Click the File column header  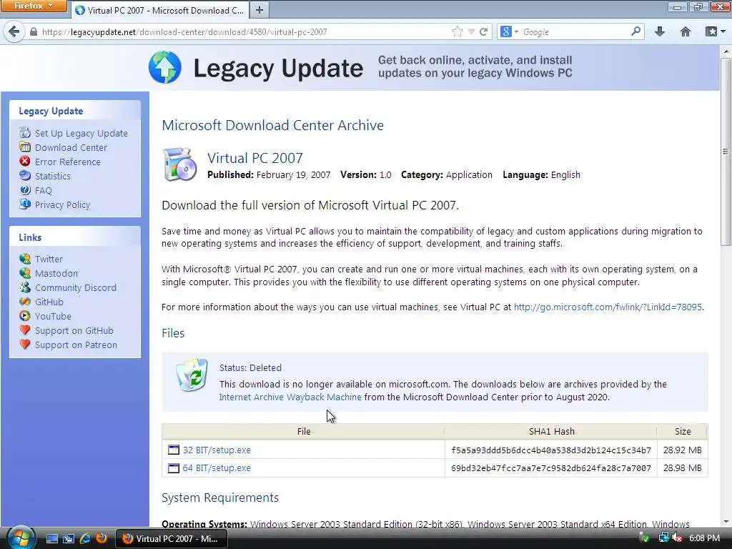(303, 431)
